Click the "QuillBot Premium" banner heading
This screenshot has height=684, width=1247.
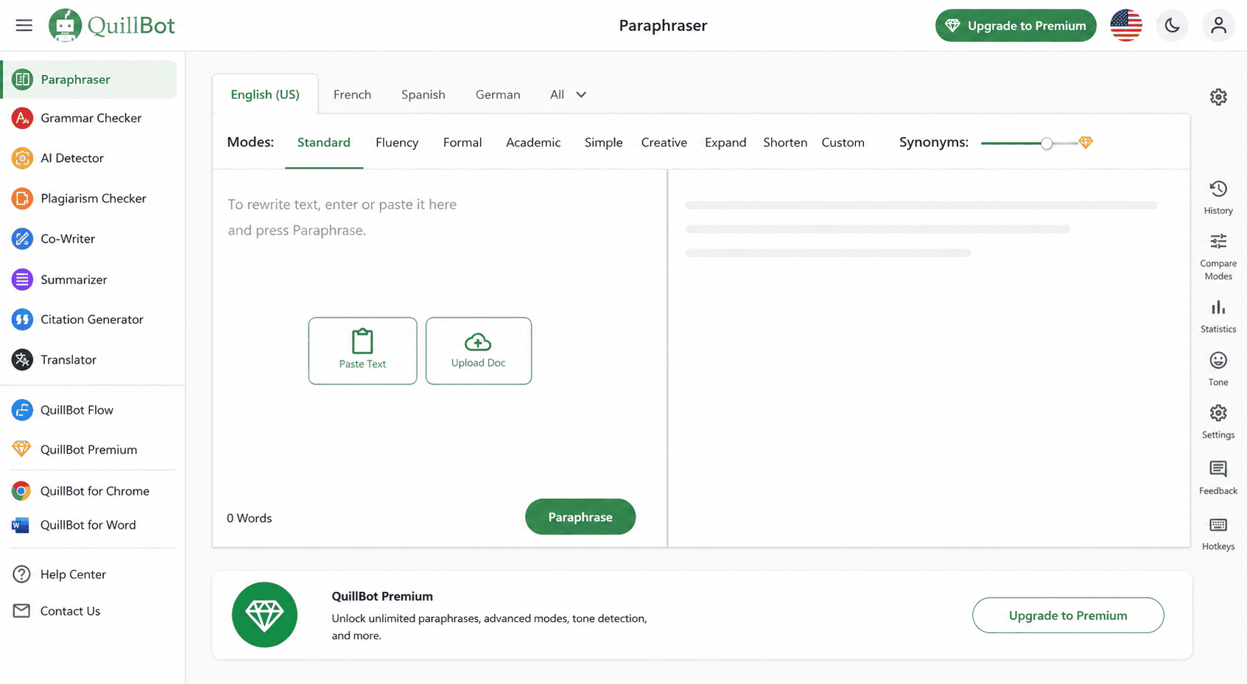(382, 596)
